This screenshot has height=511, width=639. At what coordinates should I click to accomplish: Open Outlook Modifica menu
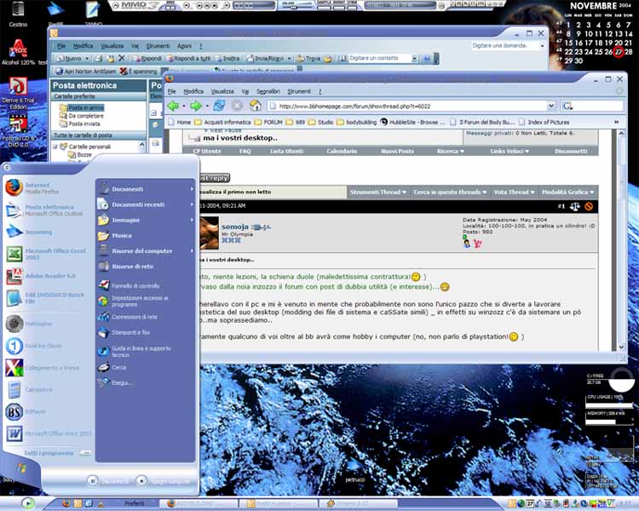[83, 46]
